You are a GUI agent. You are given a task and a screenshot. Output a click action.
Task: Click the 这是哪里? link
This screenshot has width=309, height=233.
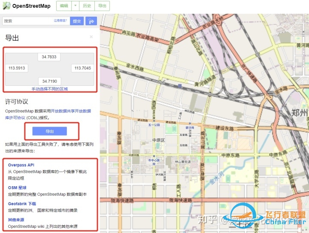click(61, 21)
